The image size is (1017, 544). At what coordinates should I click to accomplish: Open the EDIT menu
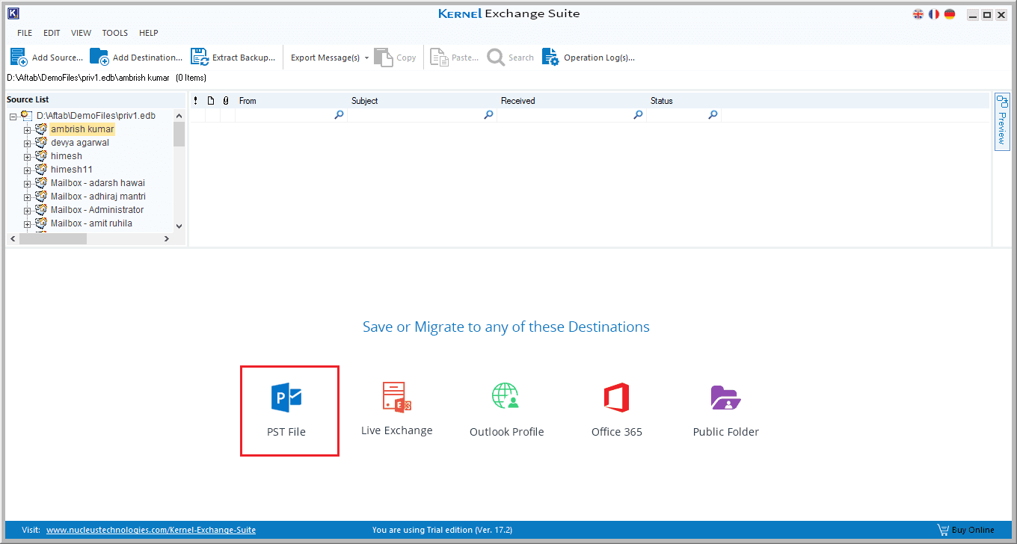click(x=52, y=33)
